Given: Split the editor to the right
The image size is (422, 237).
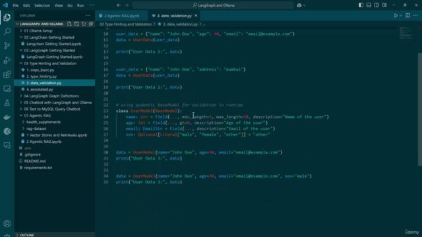Looking at the screenshot, I should 407,16.
